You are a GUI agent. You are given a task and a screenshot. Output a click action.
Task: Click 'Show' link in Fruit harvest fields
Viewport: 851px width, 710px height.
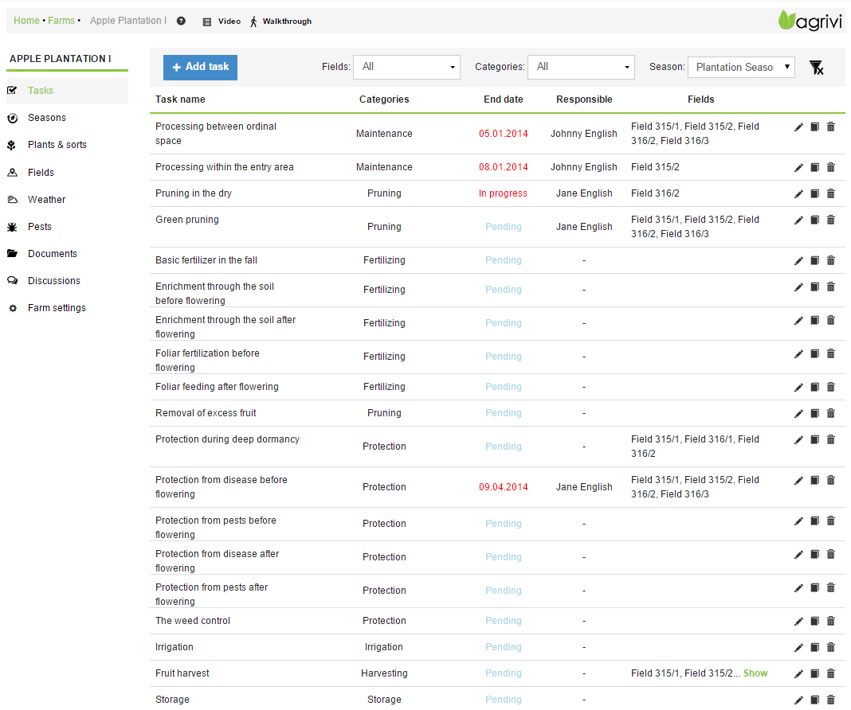pos(755,673)
